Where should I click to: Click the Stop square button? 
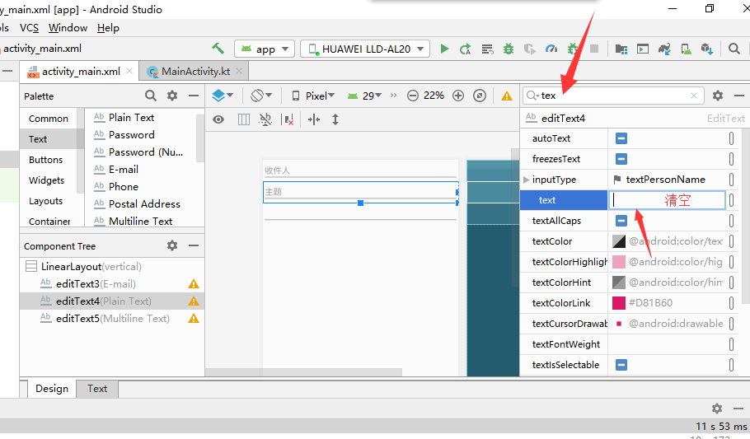pos(594,49)
